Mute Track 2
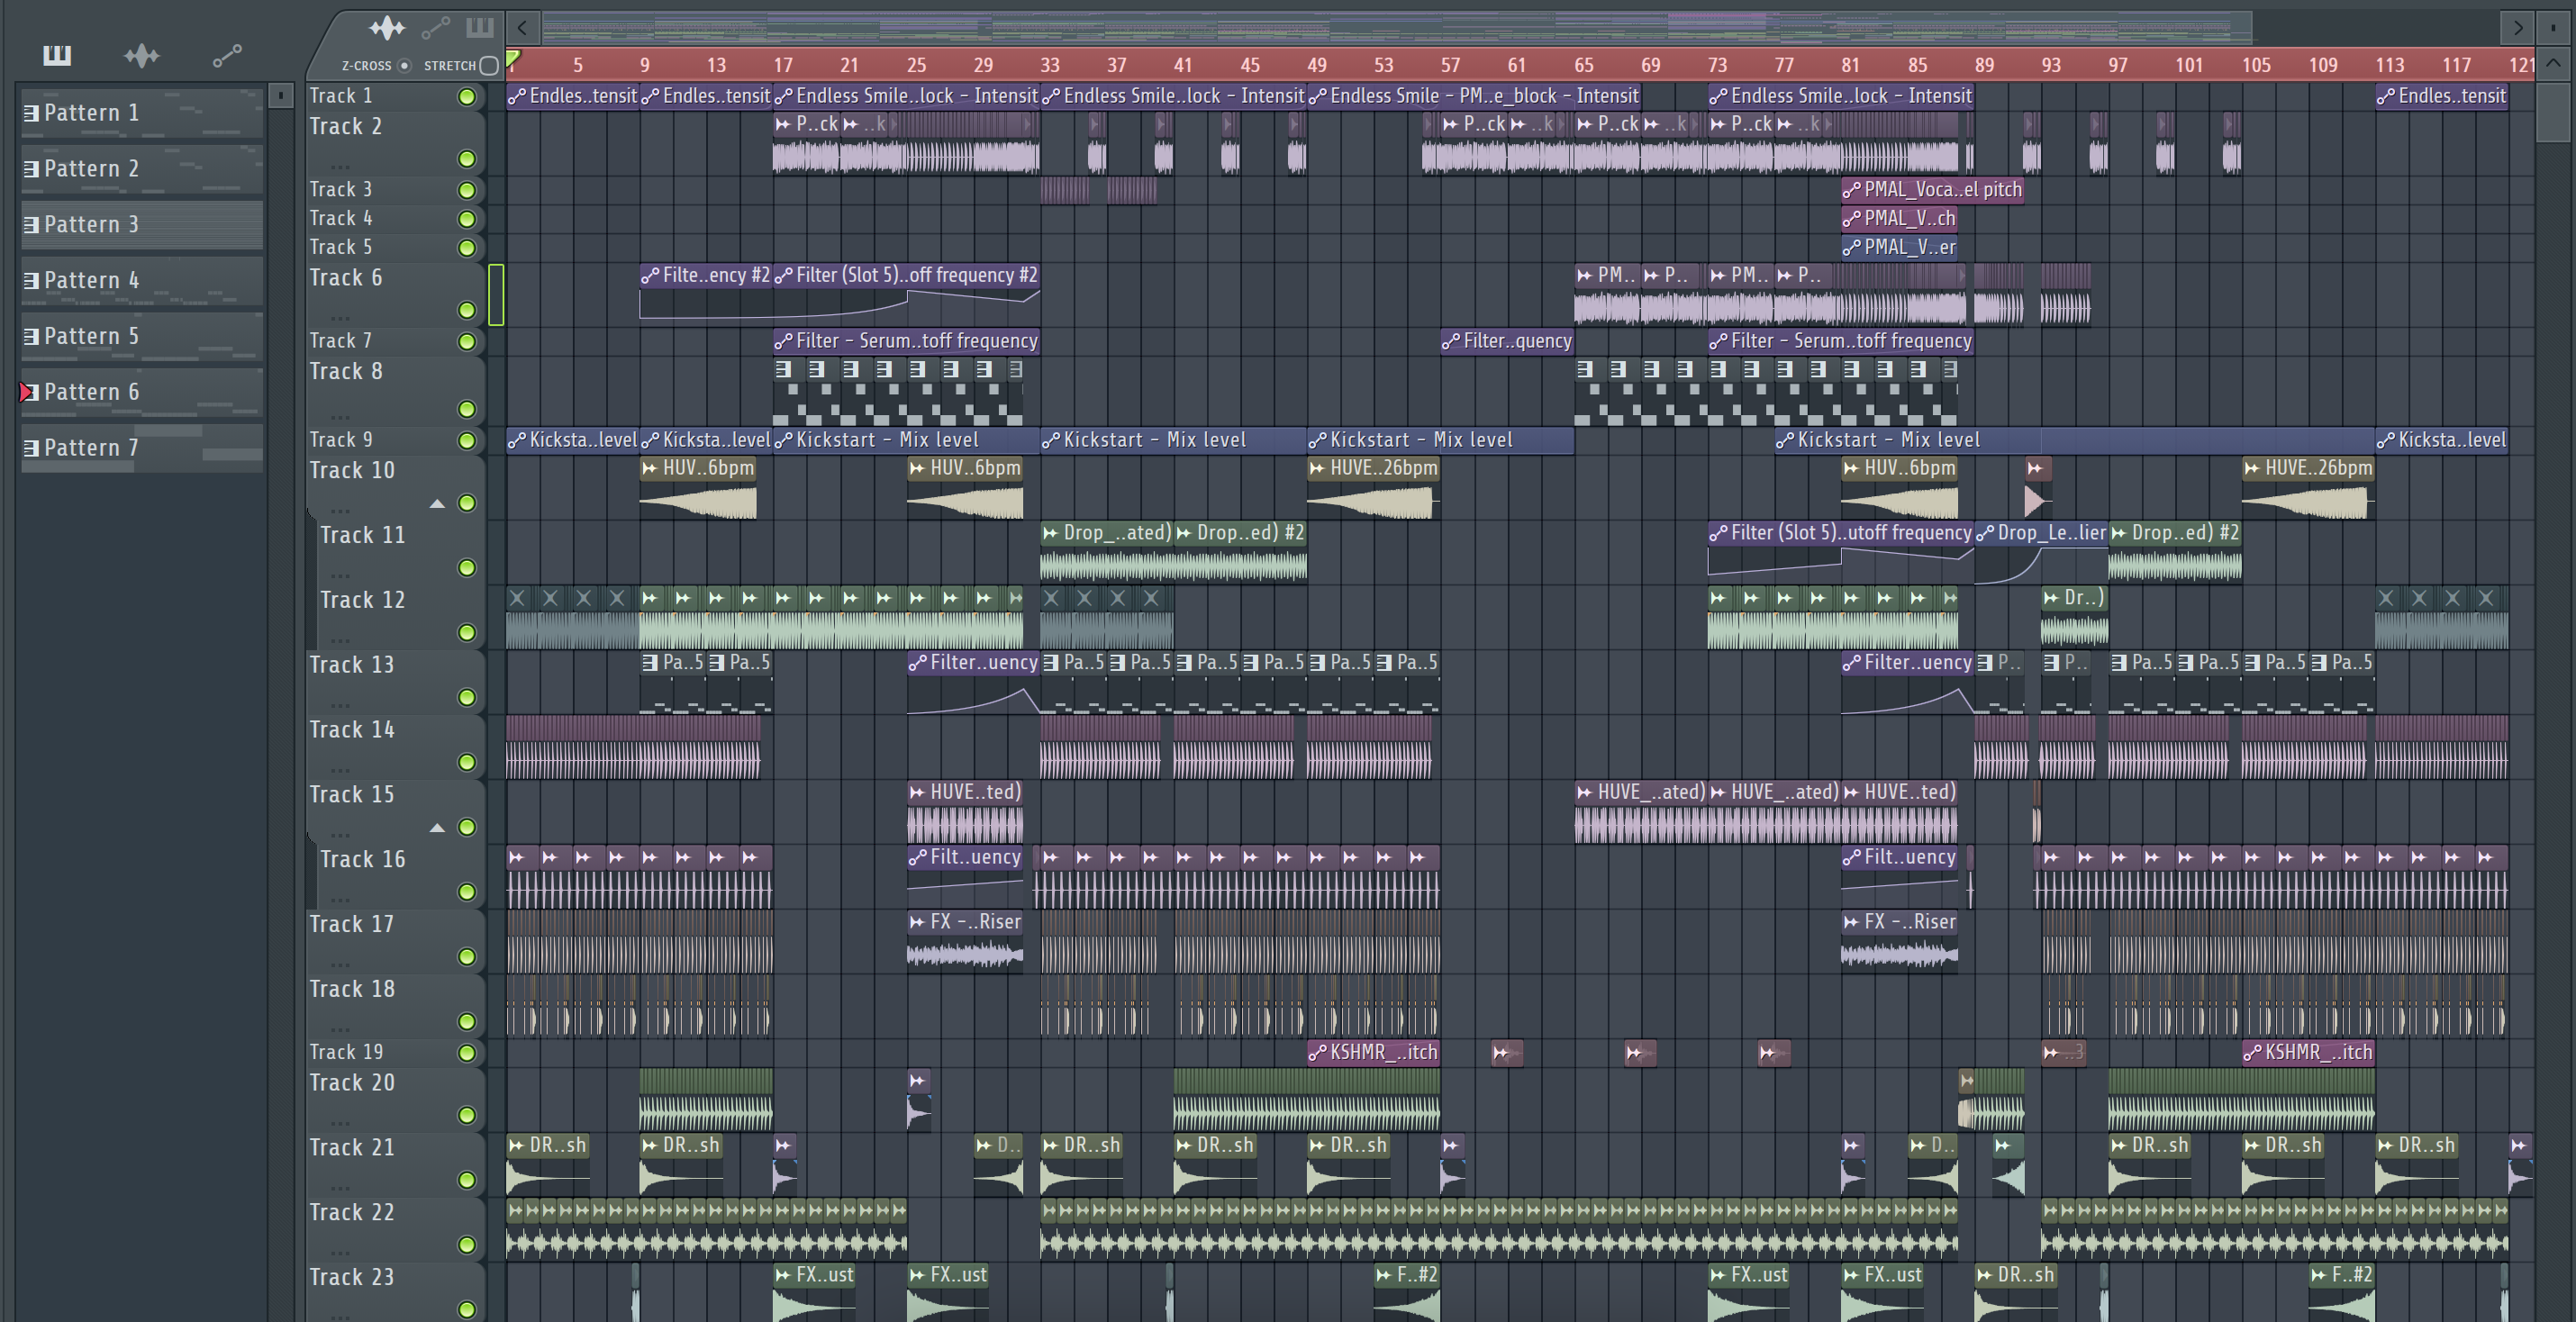 pos(466,159)
